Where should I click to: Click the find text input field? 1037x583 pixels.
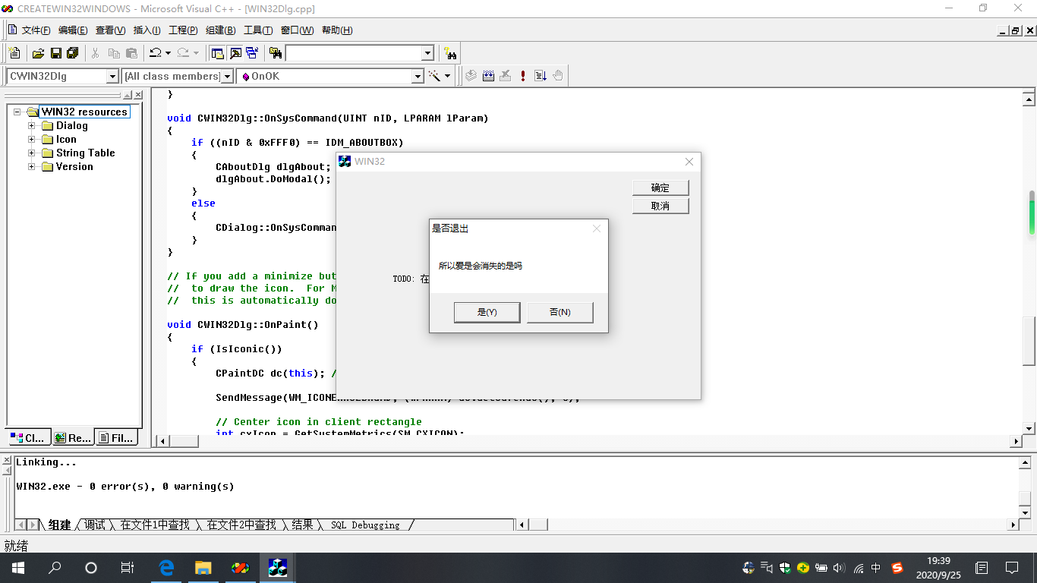pyautogui.click(x=353, y=53)
